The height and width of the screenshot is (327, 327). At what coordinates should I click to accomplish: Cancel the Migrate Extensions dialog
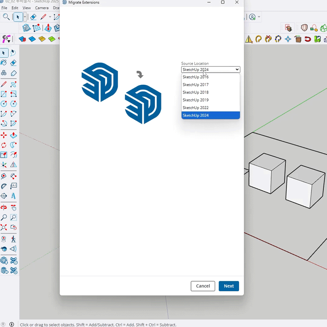click(203, 286)
